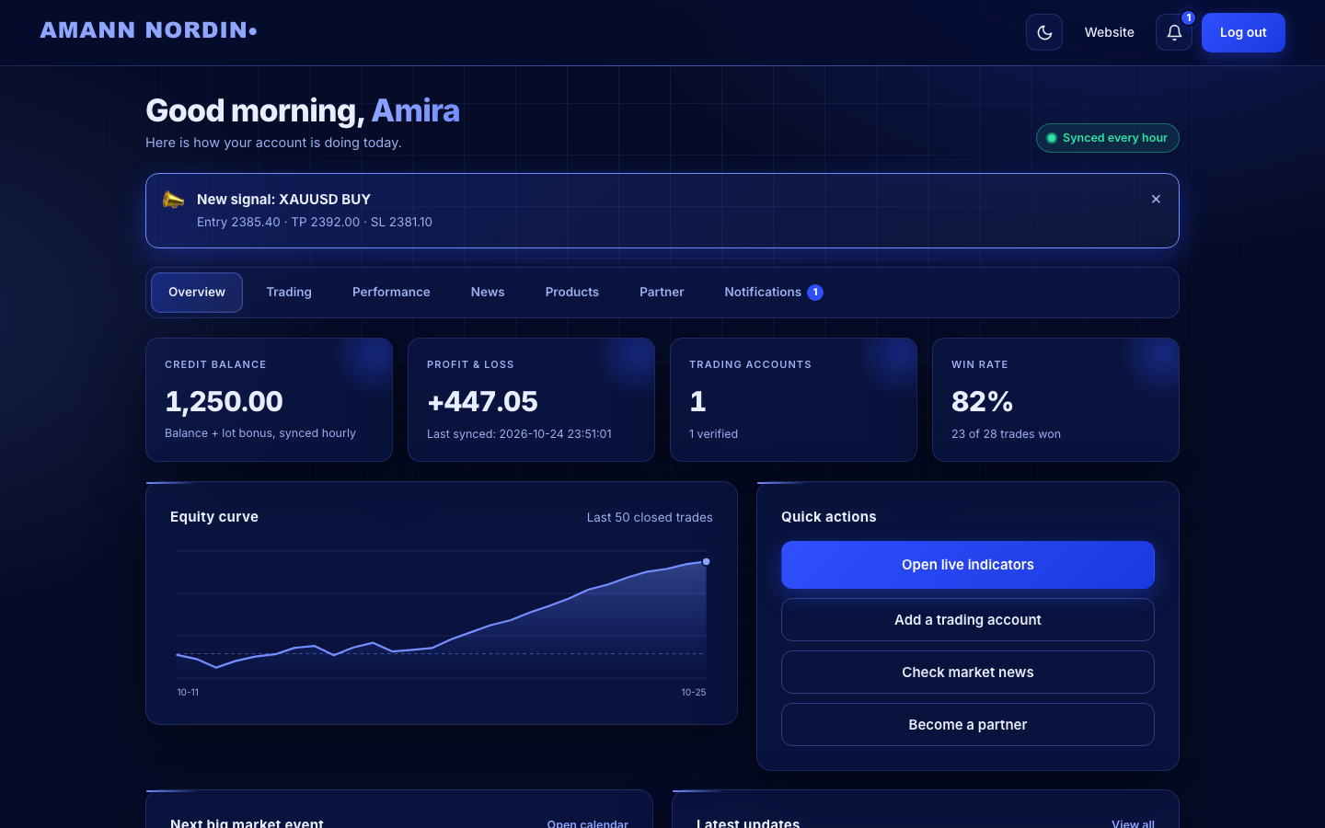1325x828 pixels.
Task: Click Add a trading account
Action: pyautogui.click(x=968, y=620)
